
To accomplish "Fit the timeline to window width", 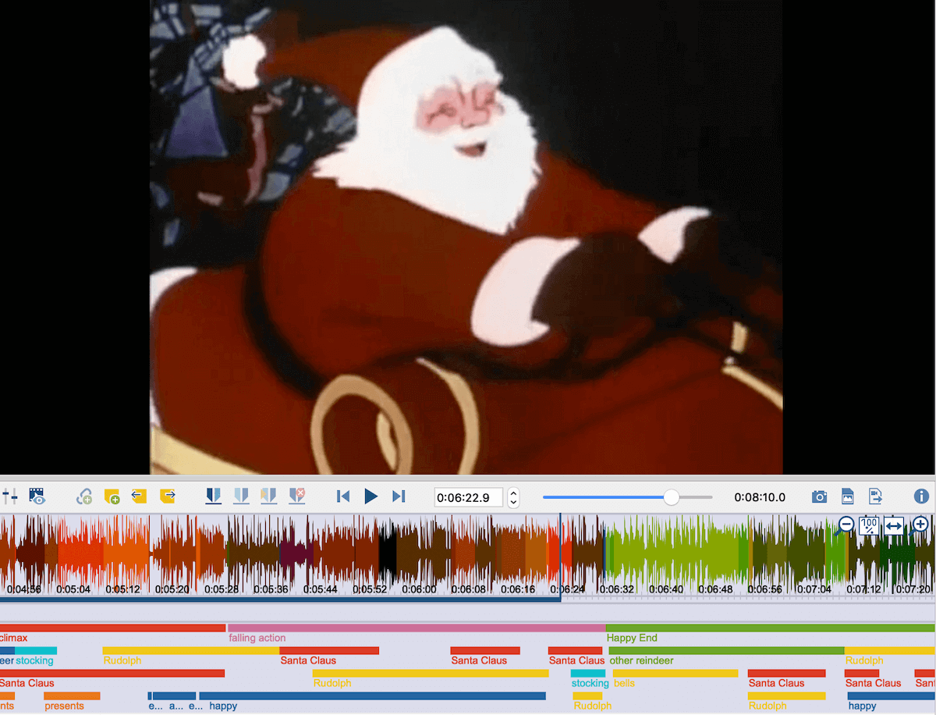I will coord(894,525).
